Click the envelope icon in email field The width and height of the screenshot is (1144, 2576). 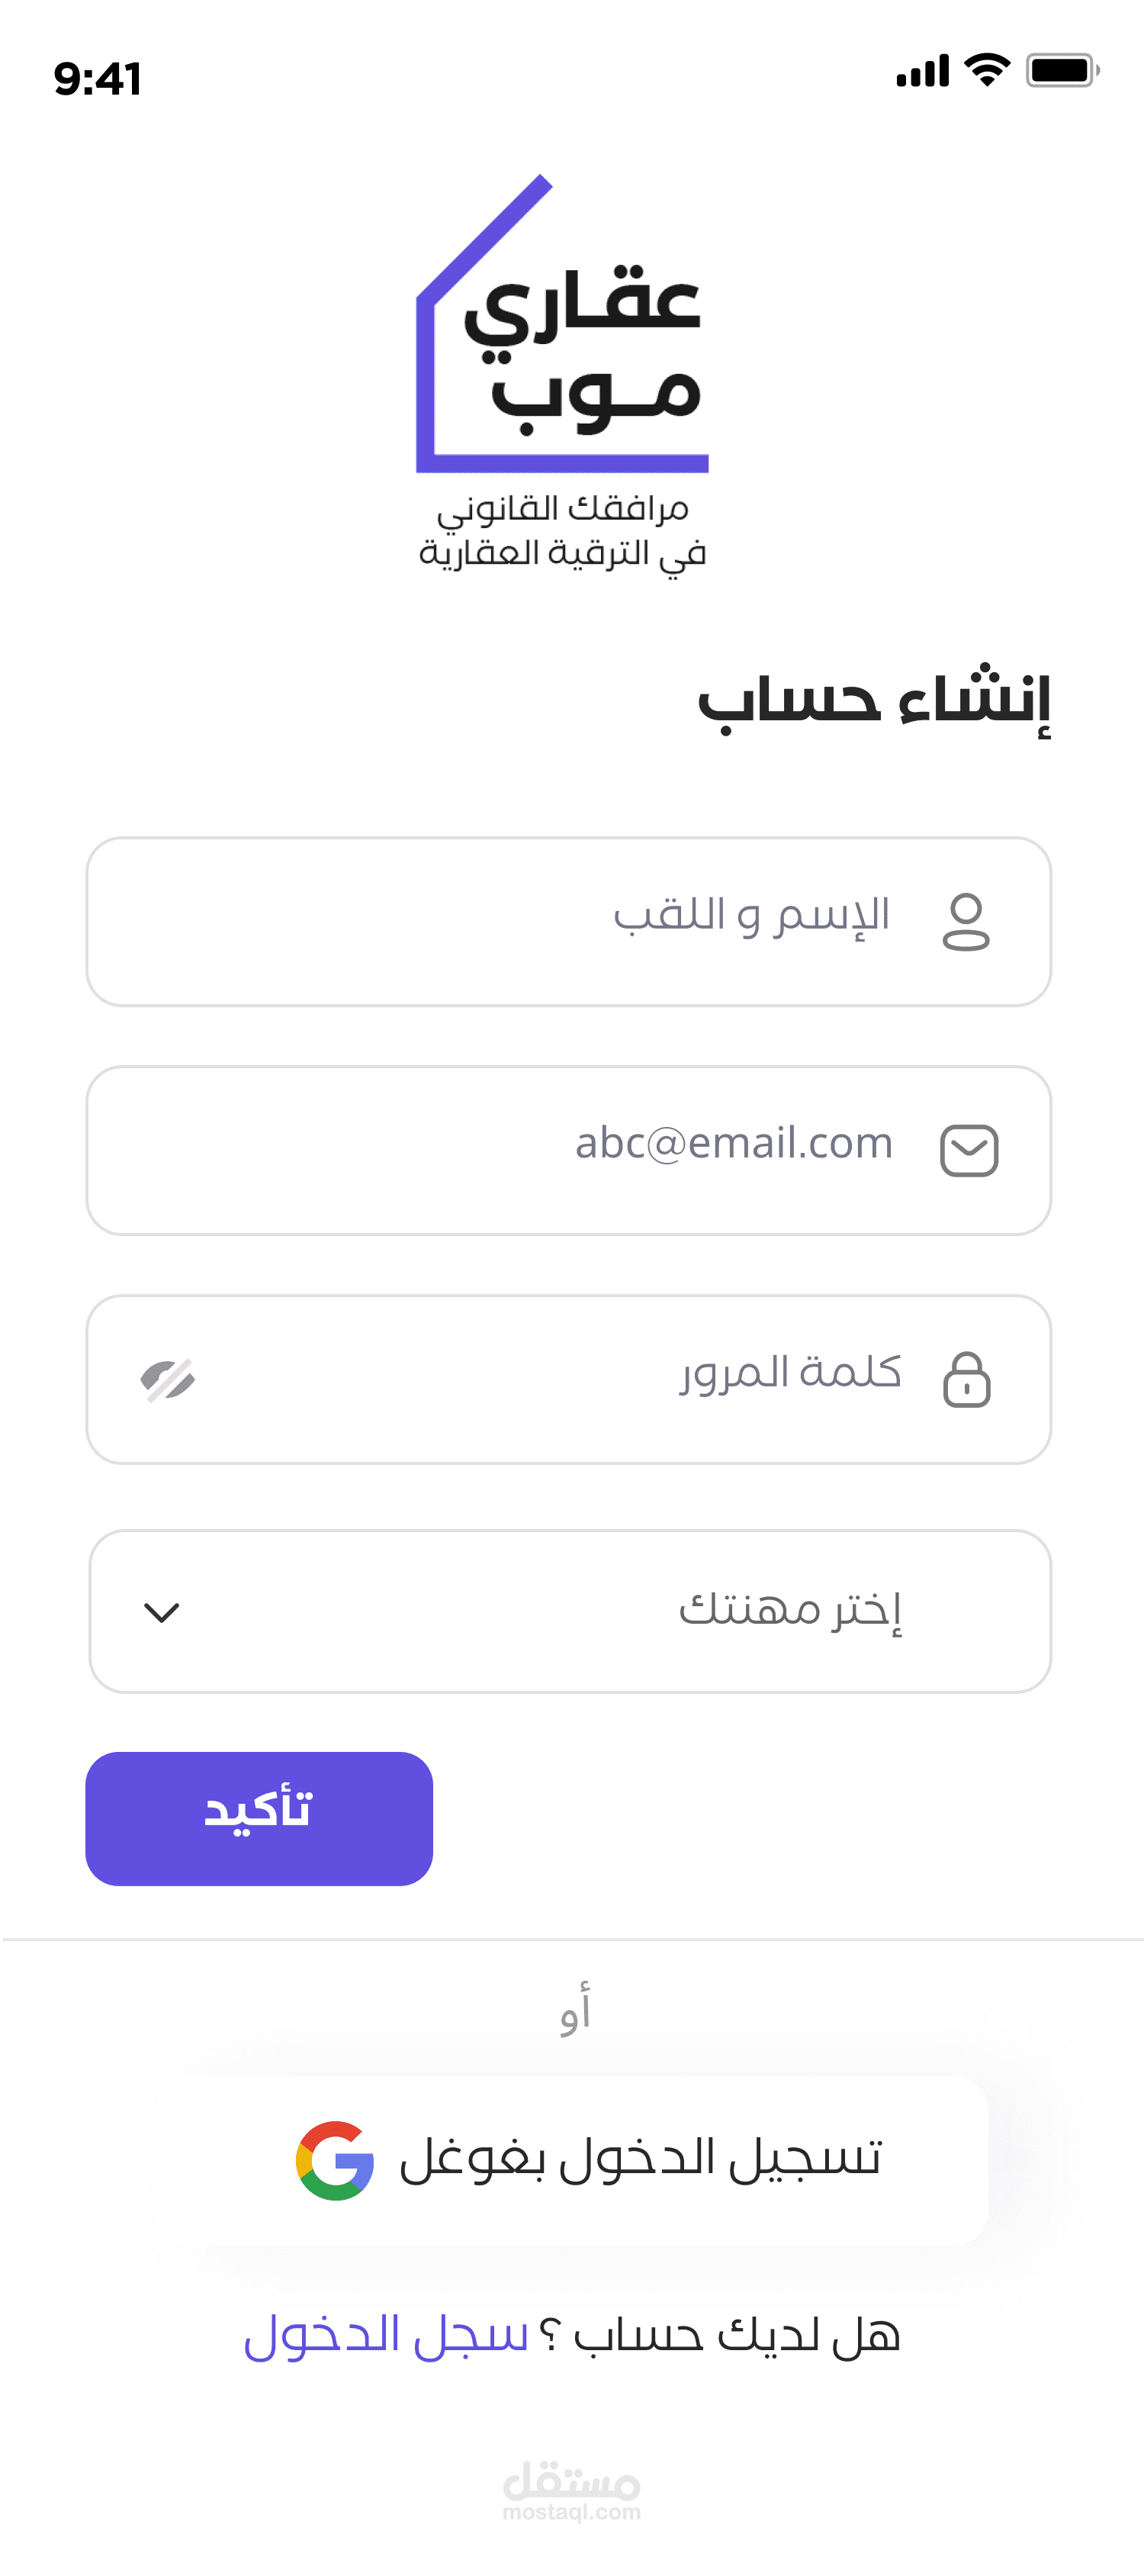click(969, 1150)
